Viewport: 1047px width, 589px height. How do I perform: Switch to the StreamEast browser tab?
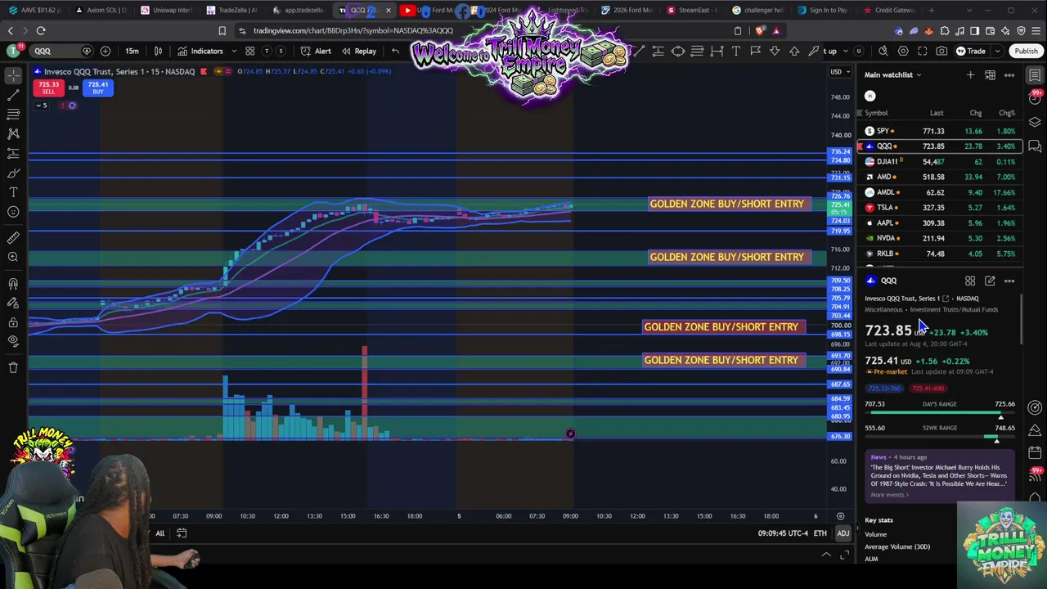point(692,11)
